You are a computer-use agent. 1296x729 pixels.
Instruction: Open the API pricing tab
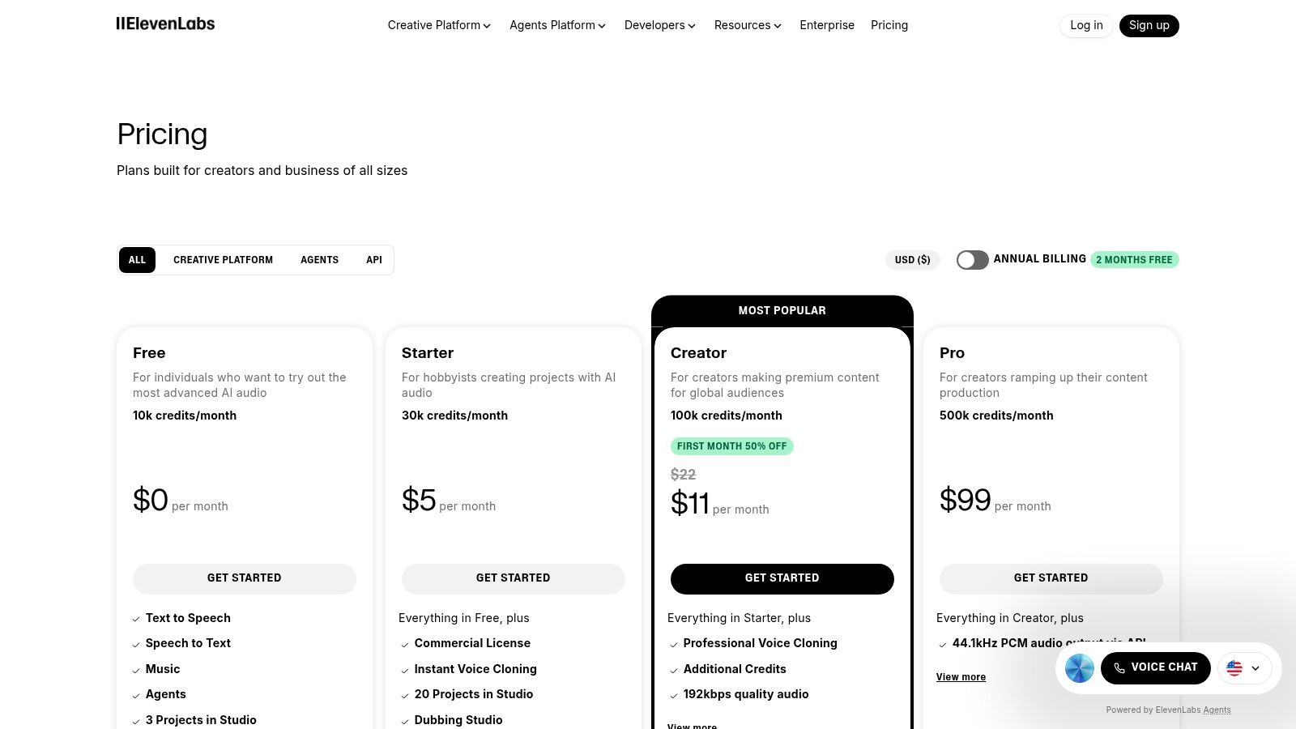(x=373, y=260)
